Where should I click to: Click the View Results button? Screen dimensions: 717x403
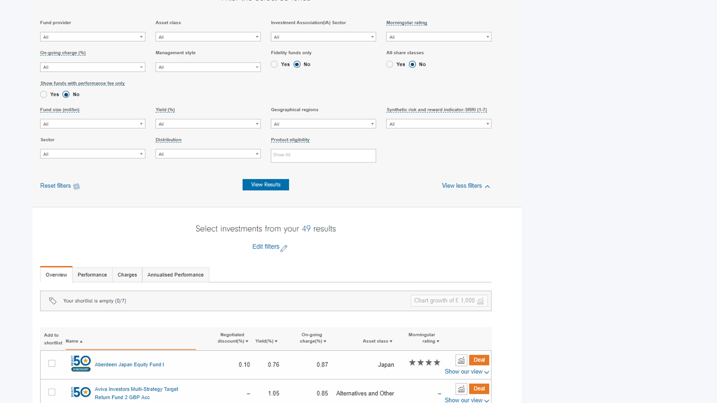tap(266, 185)
